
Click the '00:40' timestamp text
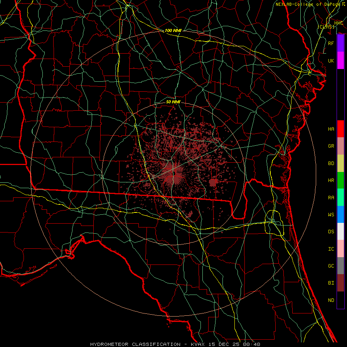pyautogui.click(x=252, y=344)
